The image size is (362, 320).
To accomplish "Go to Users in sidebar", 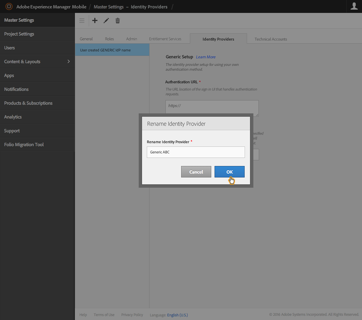I will pos(37,48).
